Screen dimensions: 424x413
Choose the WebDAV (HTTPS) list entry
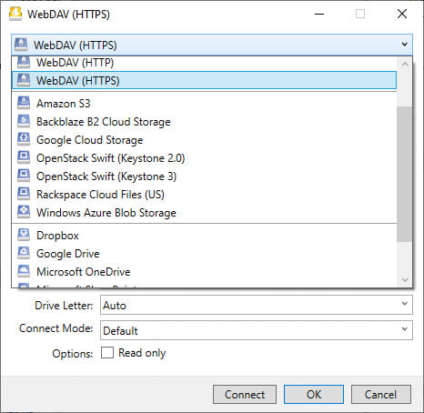[204, 80]
